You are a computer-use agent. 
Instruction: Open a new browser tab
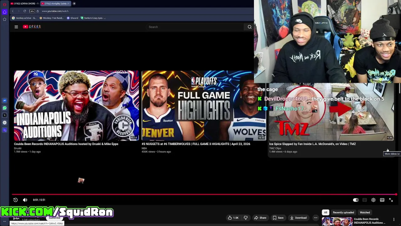[74, 3]
